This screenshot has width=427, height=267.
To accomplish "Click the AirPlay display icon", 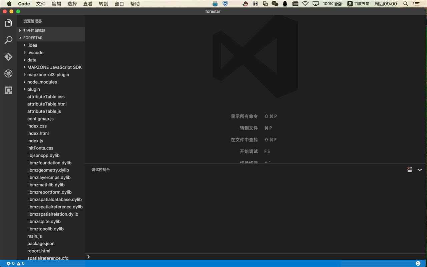I will [316, 4].
